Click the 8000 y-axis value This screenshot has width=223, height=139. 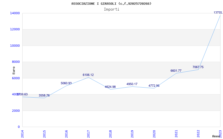[16, 62]
